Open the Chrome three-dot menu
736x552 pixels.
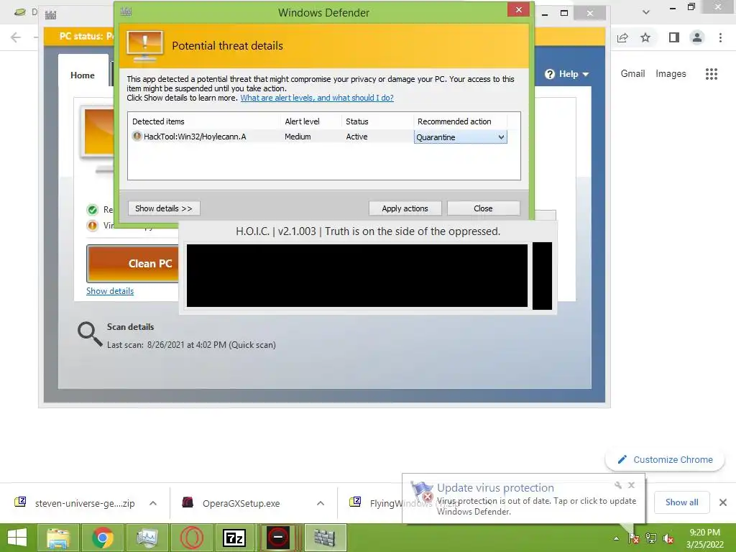pyautogui.click(x=720, y=37)
